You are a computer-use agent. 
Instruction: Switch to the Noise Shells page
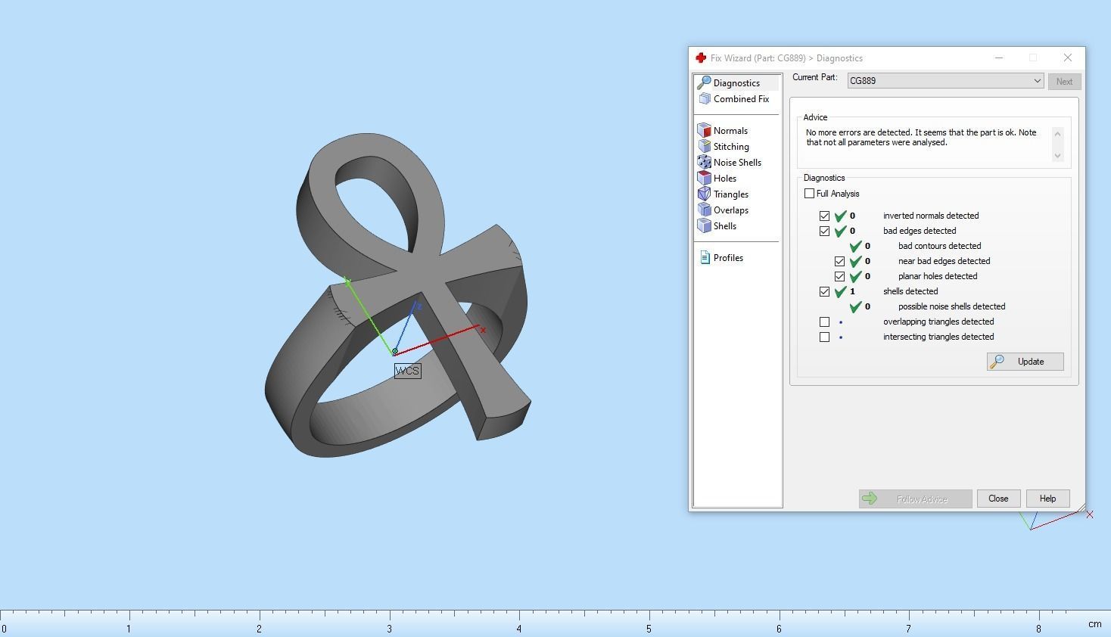point(737,163)
